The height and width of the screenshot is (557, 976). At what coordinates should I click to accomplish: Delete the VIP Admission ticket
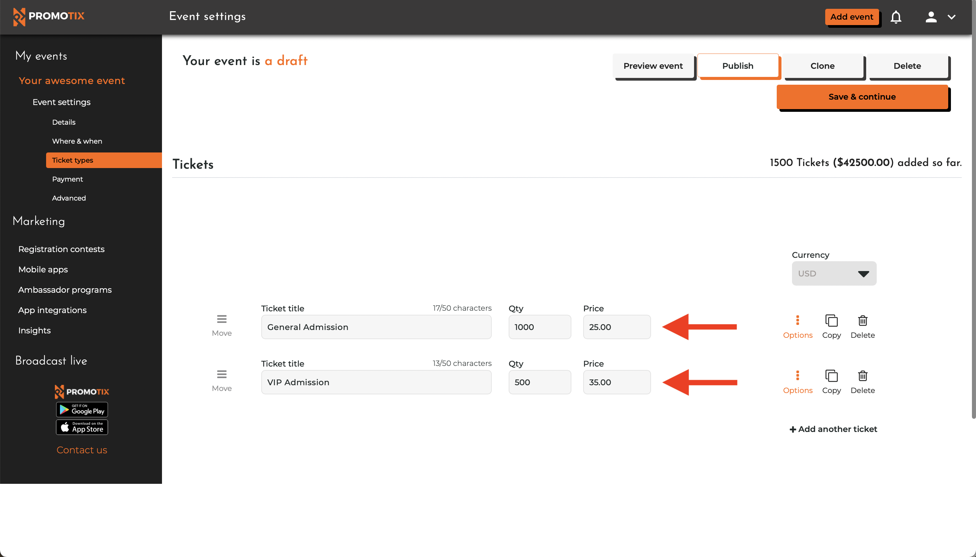[863, 381]
